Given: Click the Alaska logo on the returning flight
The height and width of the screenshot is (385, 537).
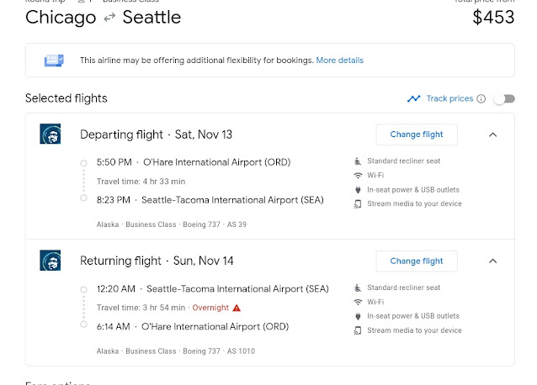Looking at the screenshot, I should (x=50, y=261).
